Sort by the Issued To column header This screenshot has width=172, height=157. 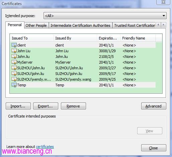coord(31,38)
